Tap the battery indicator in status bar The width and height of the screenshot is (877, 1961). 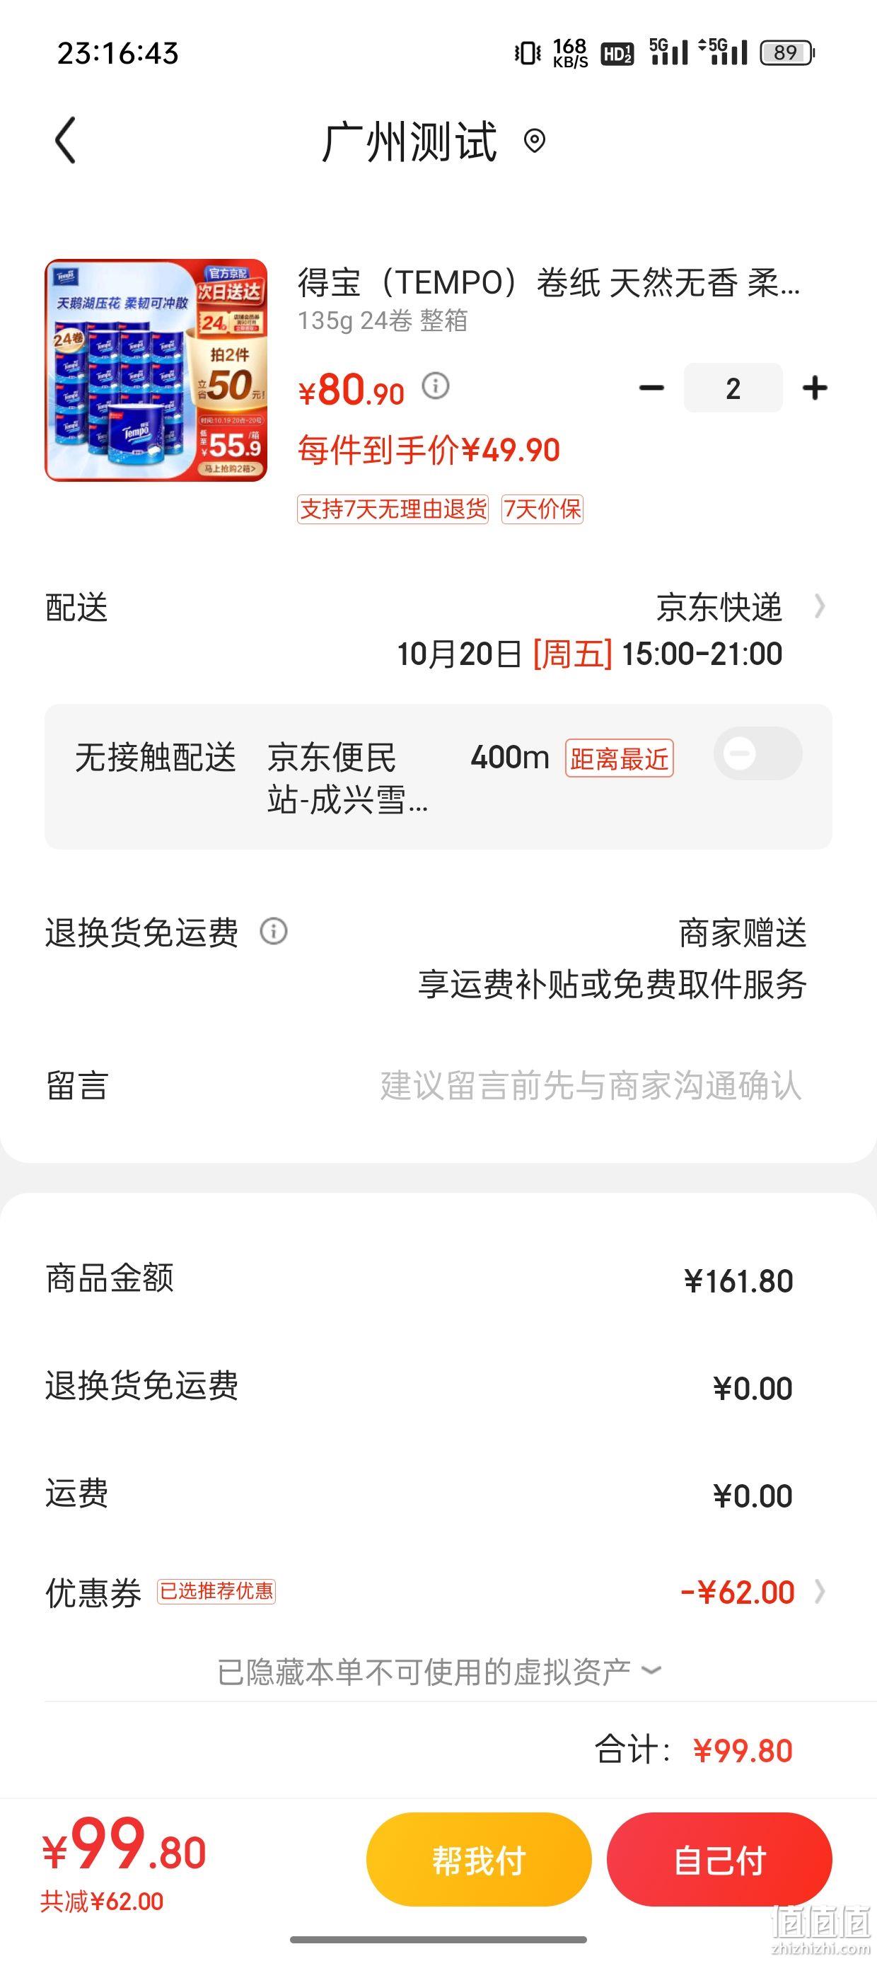pos(787,52)
